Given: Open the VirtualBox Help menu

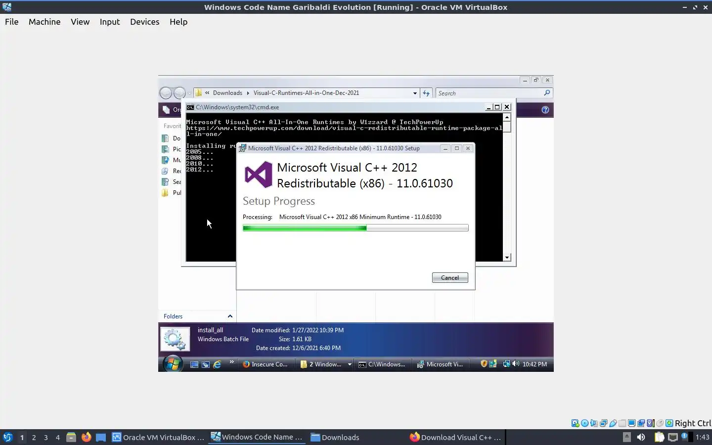Looking at the screenshot, I should [x=178, y=22].
